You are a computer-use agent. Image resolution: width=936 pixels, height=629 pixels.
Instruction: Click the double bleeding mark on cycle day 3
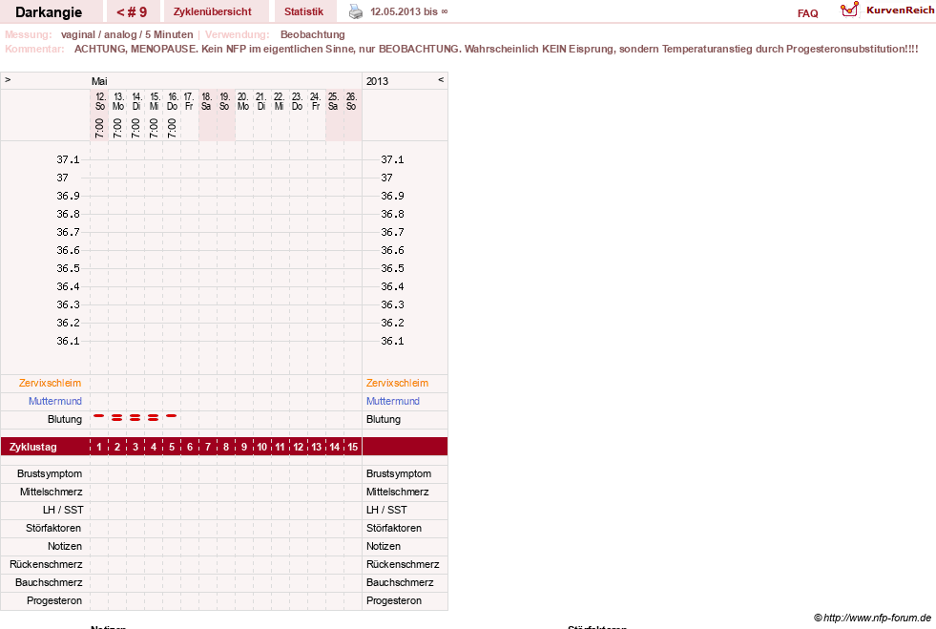pos(135,417)
